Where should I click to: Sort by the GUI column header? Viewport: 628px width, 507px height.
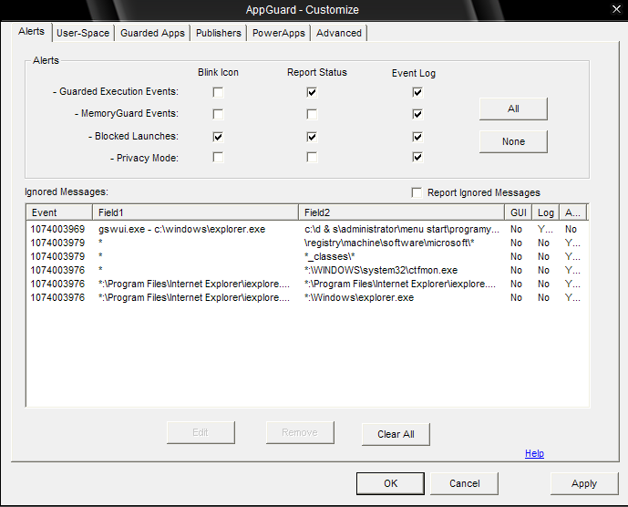(x=519, y=212)
